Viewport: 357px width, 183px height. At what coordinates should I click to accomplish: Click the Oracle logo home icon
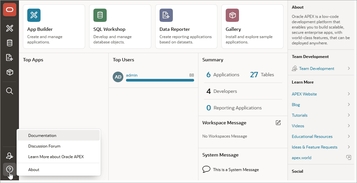coord(10,10)
